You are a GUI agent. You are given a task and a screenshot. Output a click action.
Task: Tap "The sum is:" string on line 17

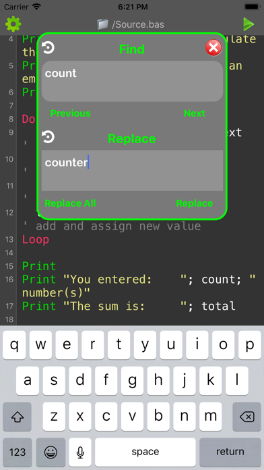click(125, 306)
